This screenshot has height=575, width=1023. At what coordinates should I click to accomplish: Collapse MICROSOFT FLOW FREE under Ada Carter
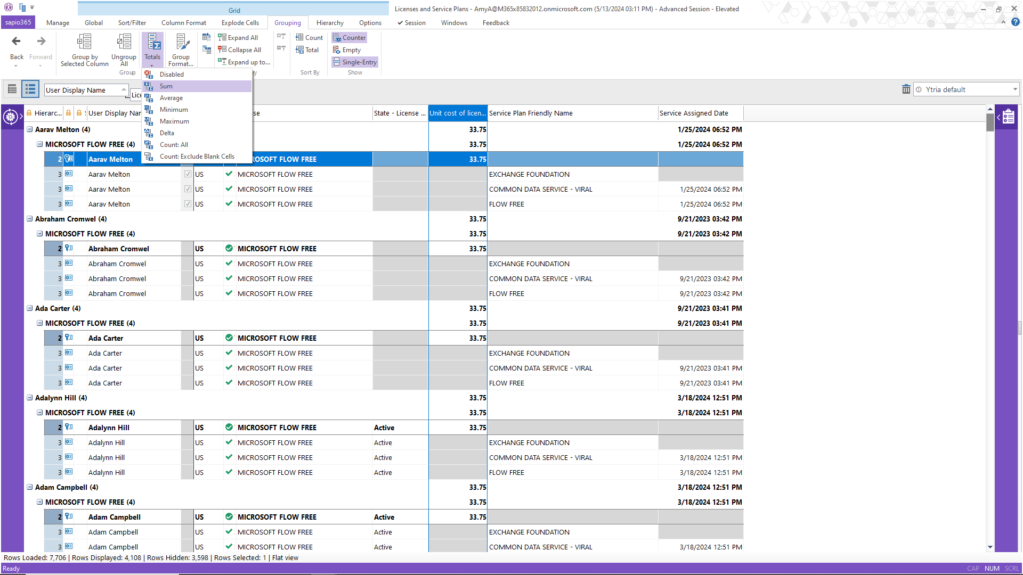coord(40,323)
